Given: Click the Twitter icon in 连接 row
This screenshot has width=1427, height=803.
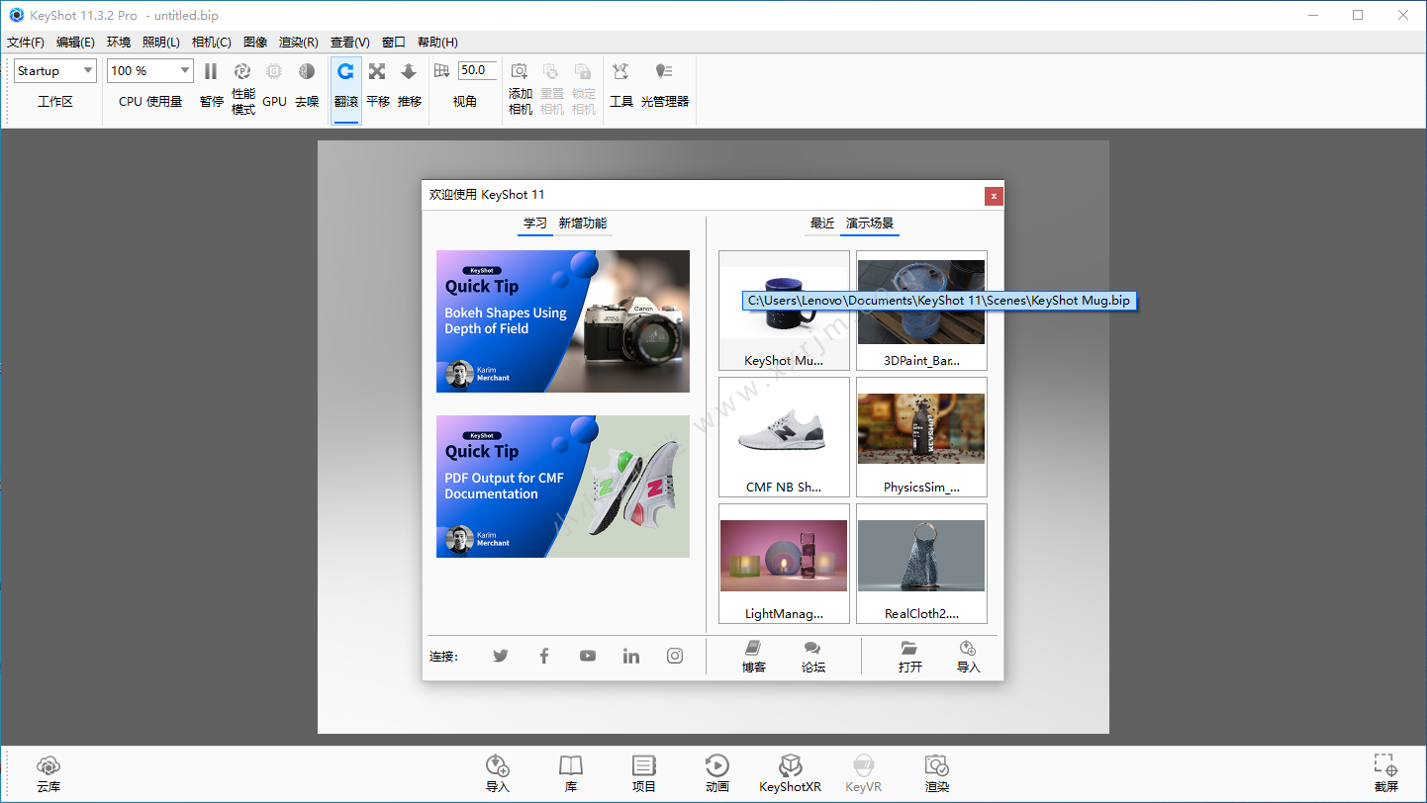Looking at the screenshot, I should pos(501,656).
